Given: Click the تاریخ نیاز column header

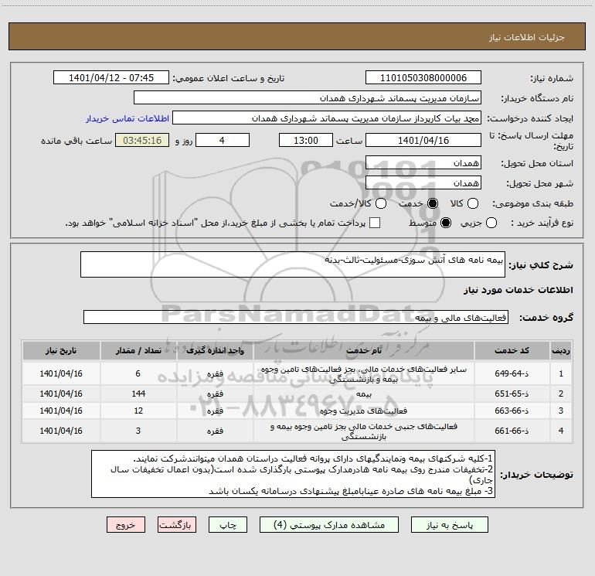Looking at the screenshot, I should tap(61, 350).
